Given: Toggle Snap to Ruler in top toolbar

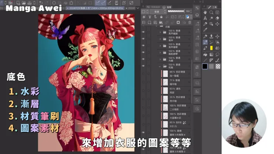Looking at the screenshot, I should (x=97, y=3).
